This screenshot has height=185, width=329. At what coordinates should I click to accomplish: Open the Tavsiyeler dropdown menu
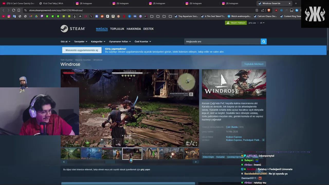(x=81, y=41)
